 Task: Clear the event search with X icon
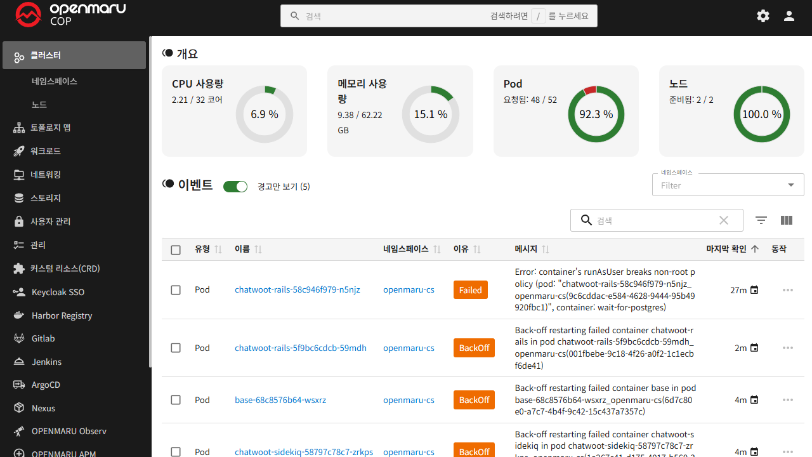pyautogui.click(x=724, y=220)
